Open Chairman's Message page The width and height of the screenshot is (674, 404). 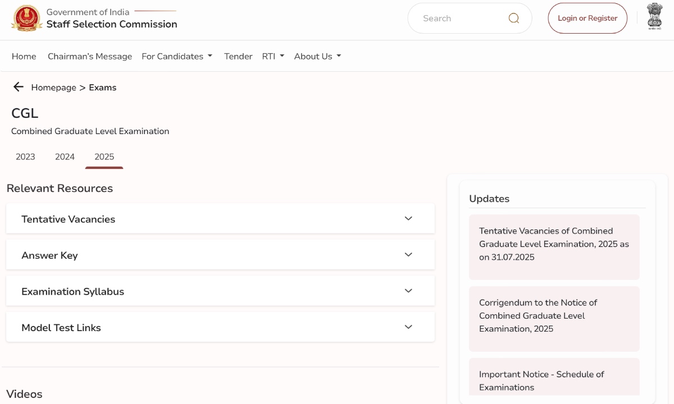[x=90, y=56]
